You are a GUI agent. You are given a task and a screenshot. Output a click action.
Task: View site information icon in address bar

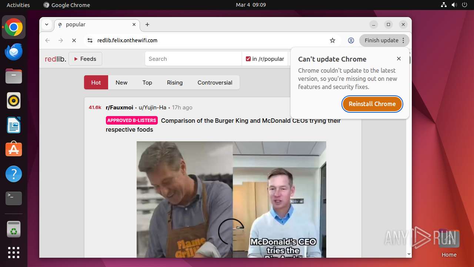click(90, 40)
